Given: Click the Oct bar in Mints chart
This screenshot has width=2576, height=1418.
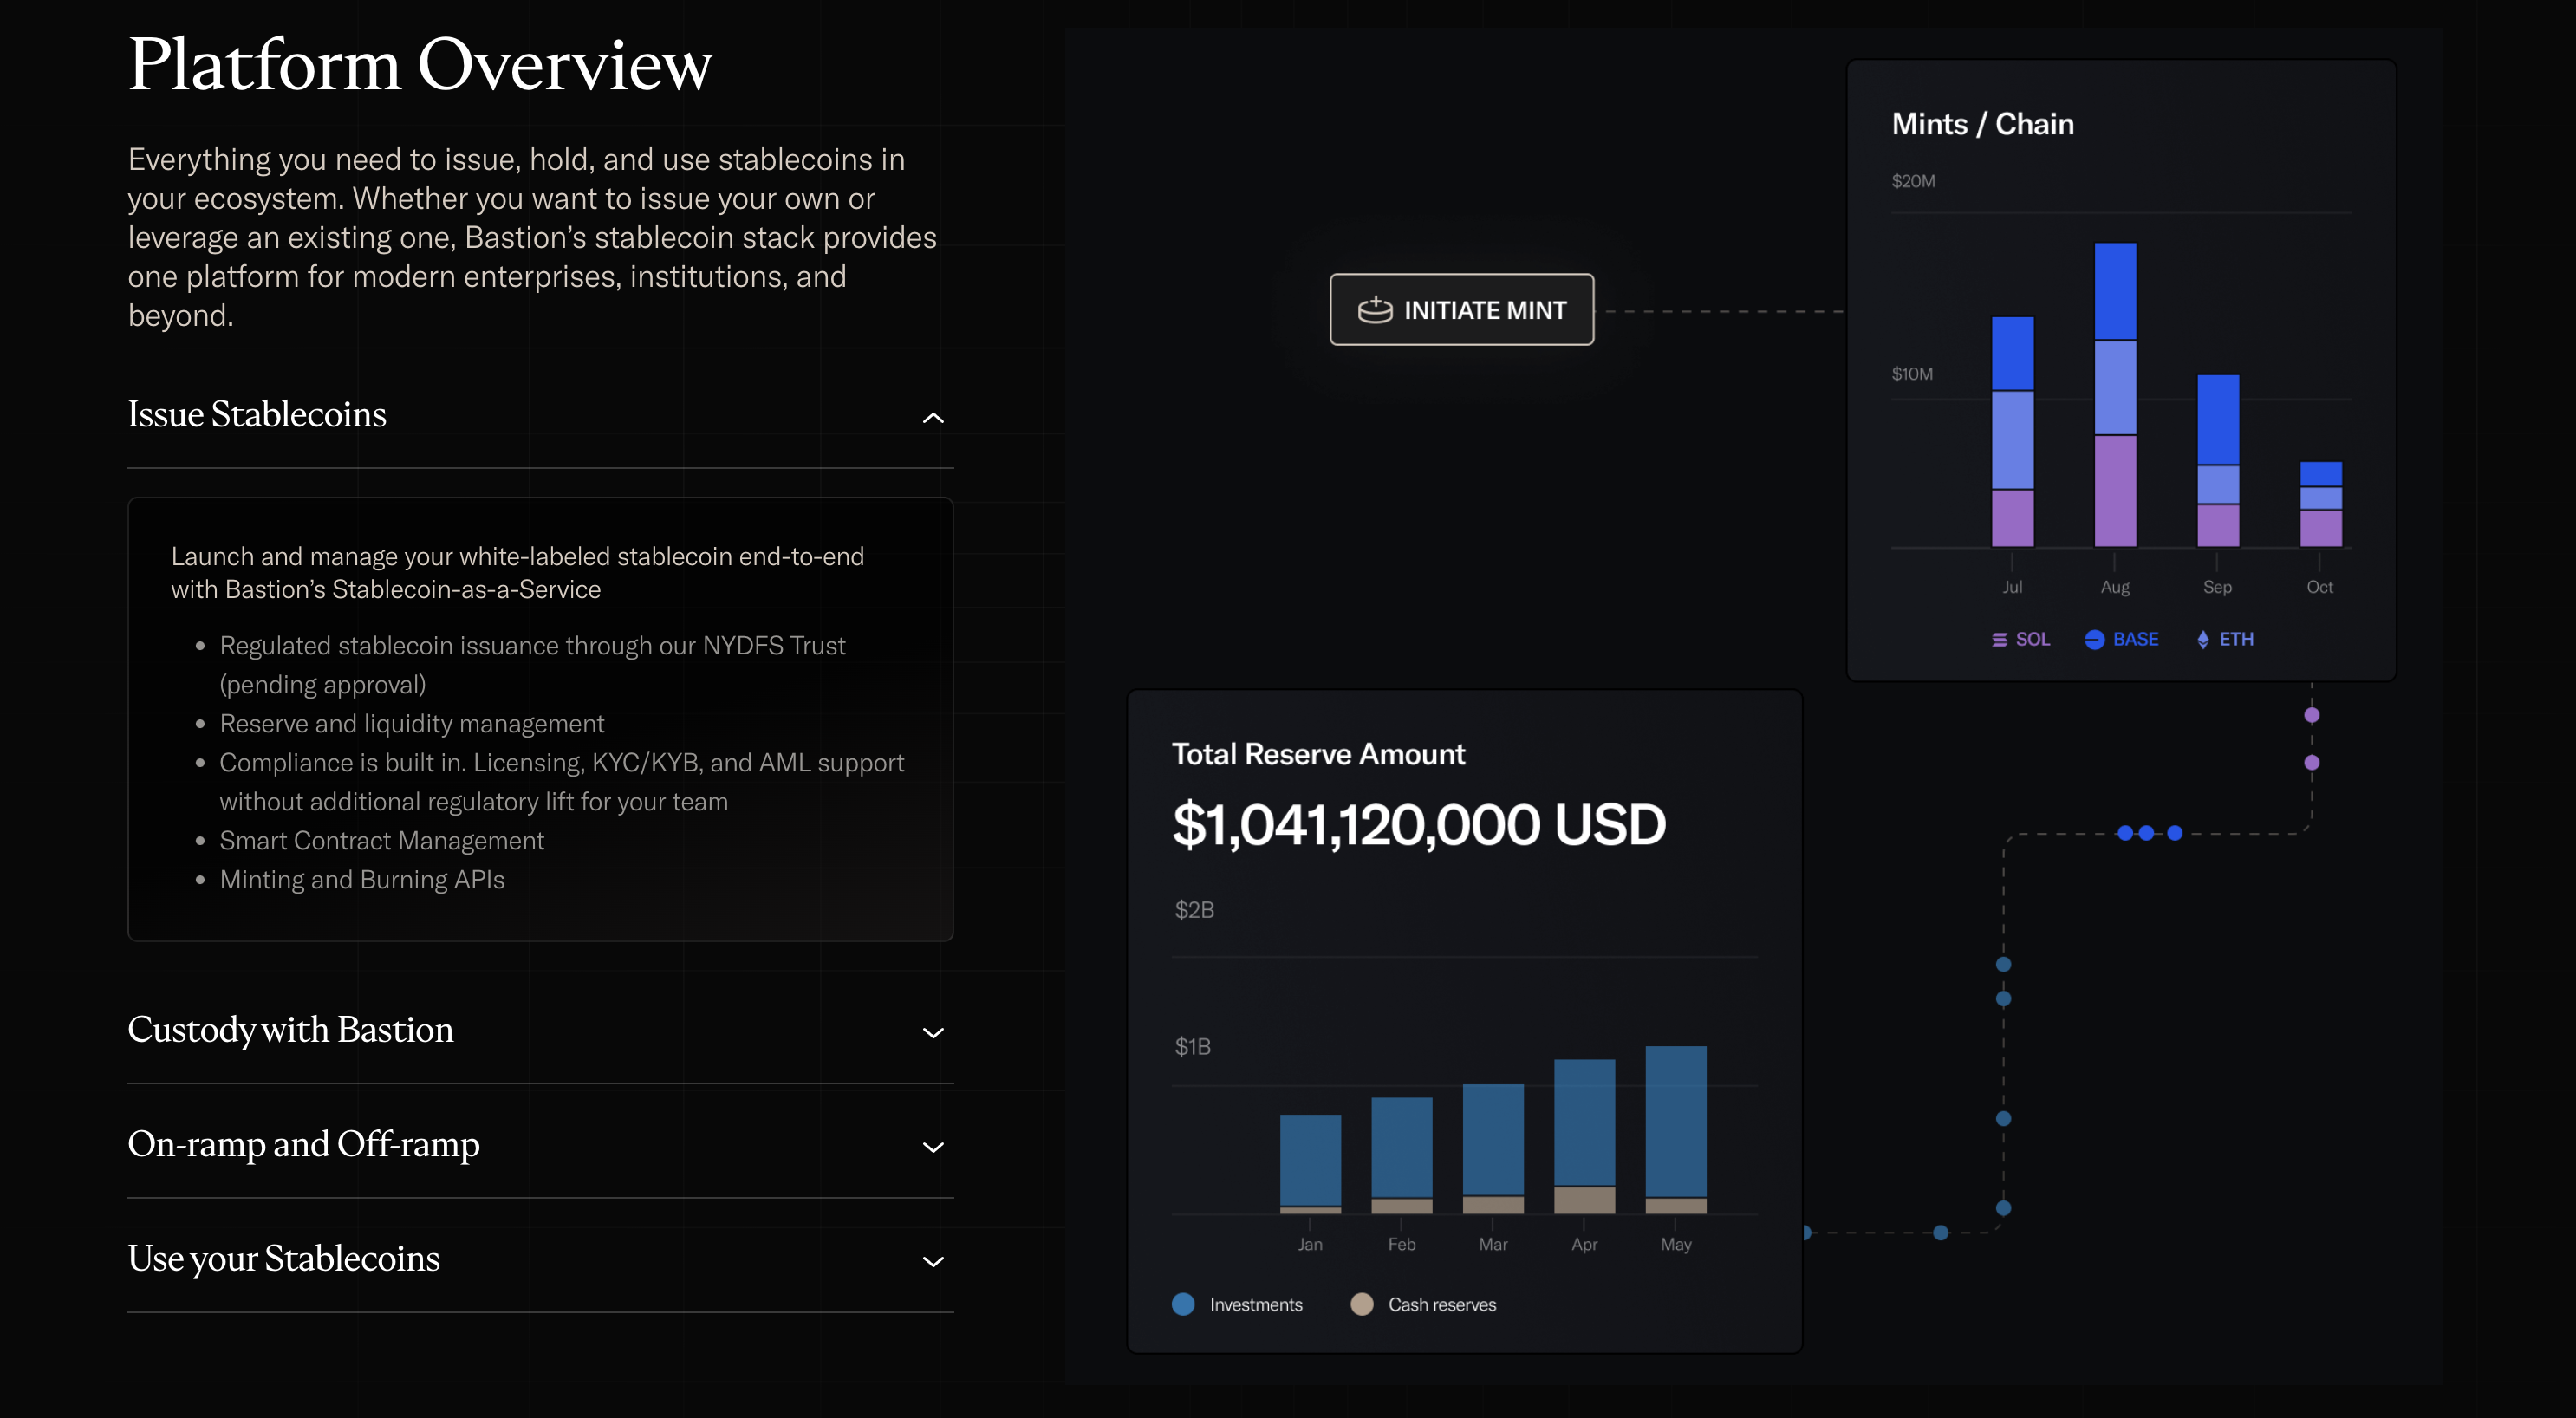Looking at the screenshot, I should click(2320, 504).
